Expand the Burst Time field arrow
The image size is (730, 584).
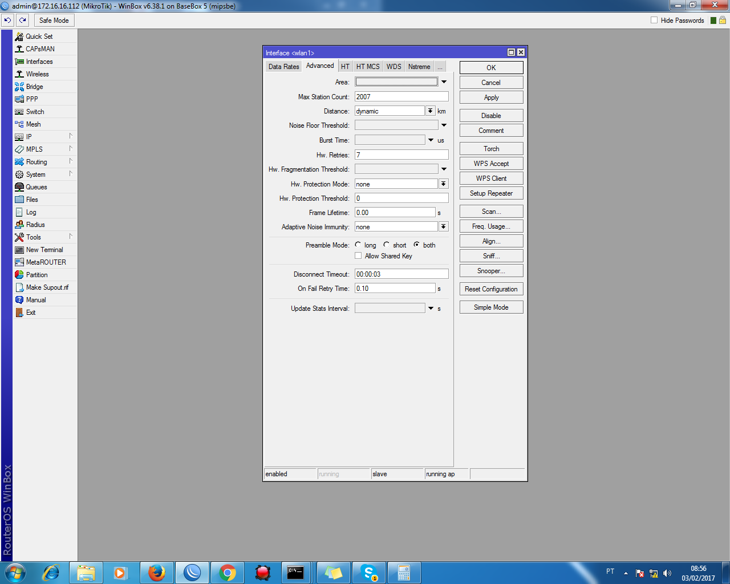[431, 140]
